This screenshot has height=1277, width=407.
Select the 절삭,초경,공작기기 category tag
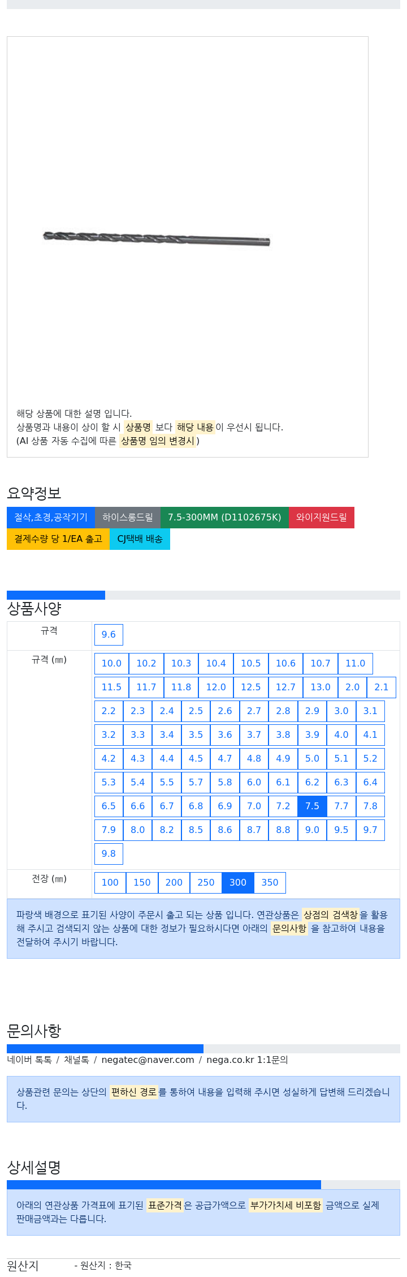pyautogui.click(x=51, y=518)
